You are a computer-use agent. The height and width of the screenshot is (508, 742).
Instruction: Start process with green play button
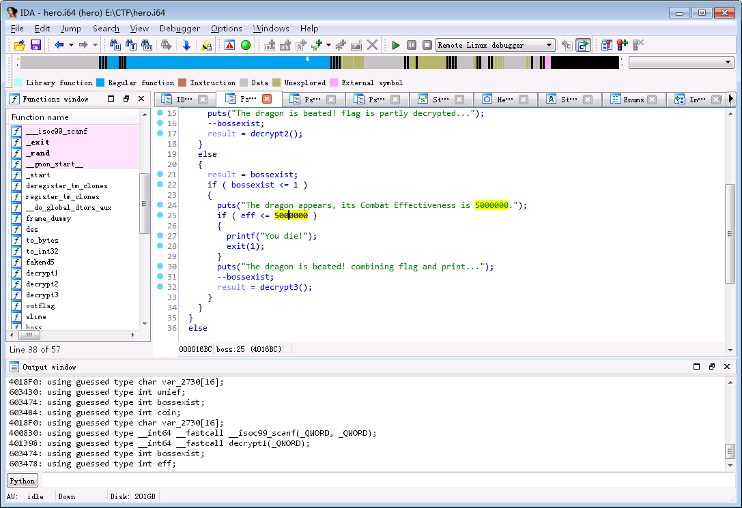pyautogui.click(x=396, y=45)
